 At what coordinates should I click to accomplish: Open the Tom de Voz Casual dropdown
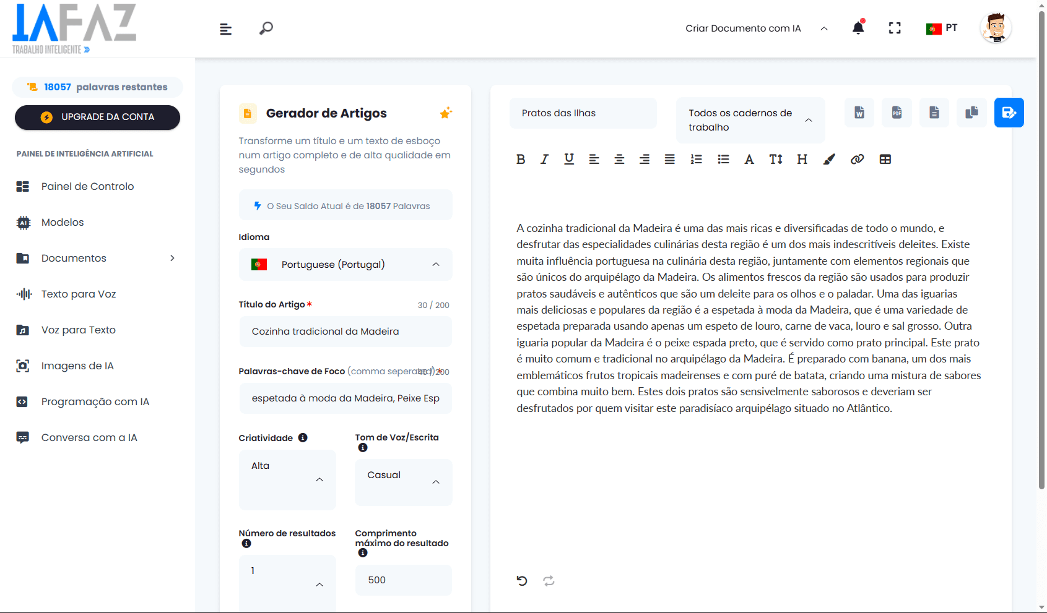click(403, 482)
